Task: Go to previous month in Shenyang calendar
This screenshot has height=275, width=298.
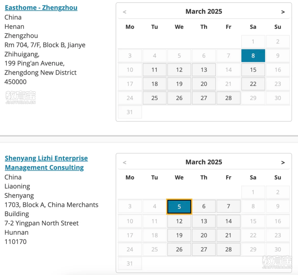Action: pos(124,162)
